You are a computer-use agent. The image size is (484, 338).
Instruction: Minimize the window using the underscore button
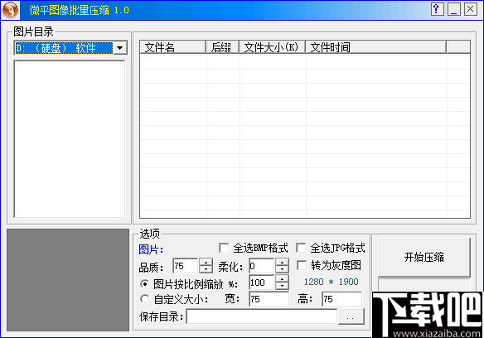pos(454,9)
